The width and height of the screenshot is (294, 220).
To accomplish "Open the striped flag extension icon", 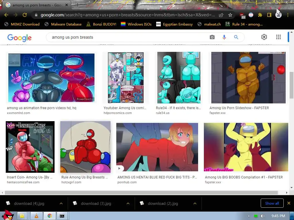I will click(x=251, y=15).
